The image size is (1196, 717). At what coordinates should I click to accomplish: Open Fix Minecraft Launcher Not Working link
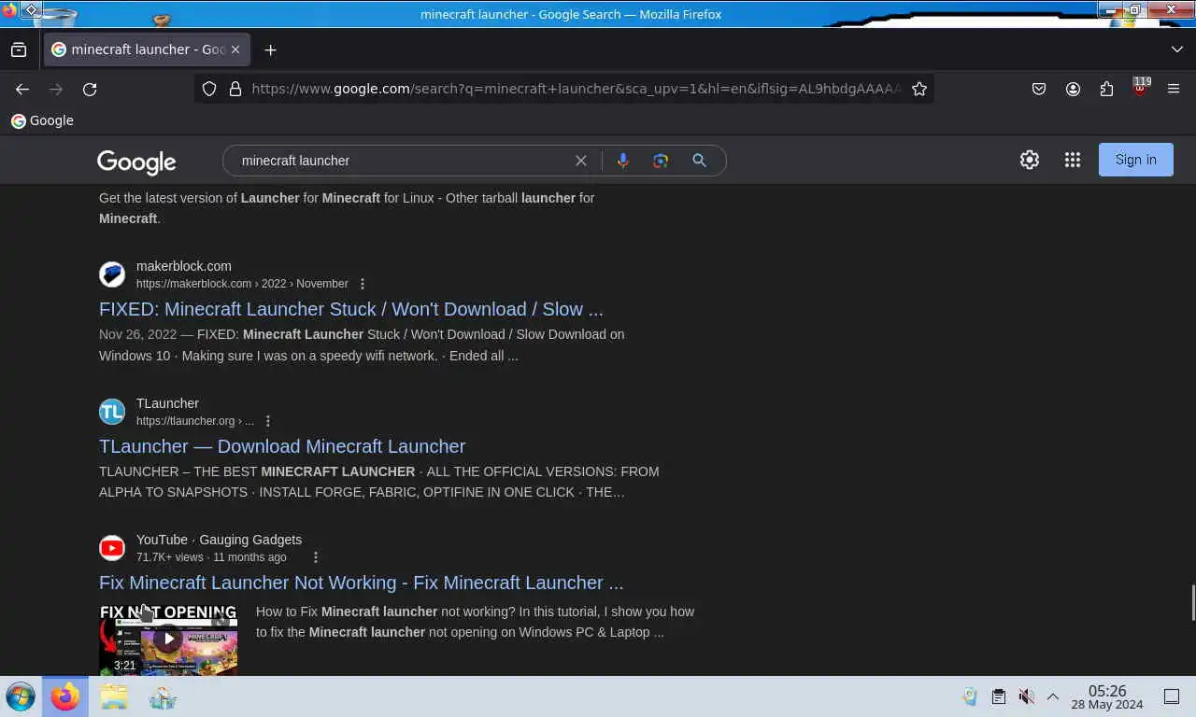coord(361,583)
